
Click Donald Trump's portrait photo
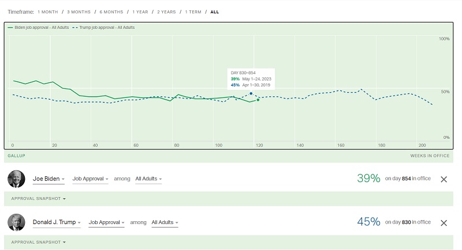pos(16,222)
